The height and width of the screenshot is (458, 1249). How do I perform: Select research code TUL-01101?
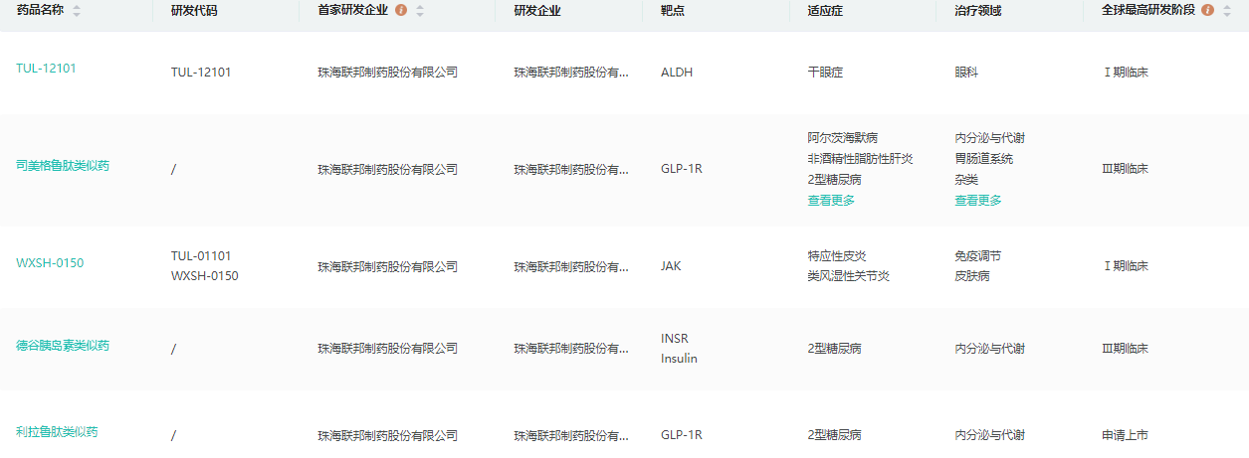(201, 256)
